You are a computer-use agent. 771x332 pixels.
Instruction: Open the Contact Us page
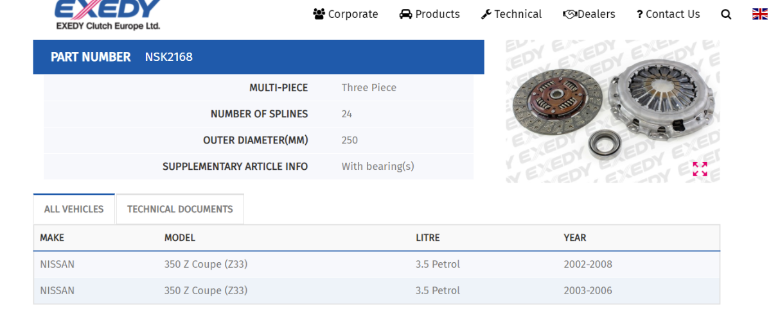coord(673,14)
